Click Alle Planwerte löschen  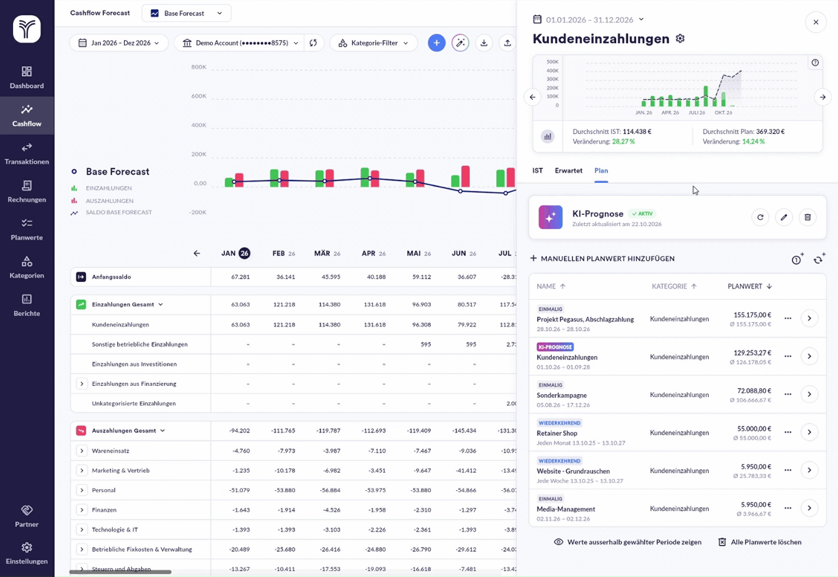[760, 542]
